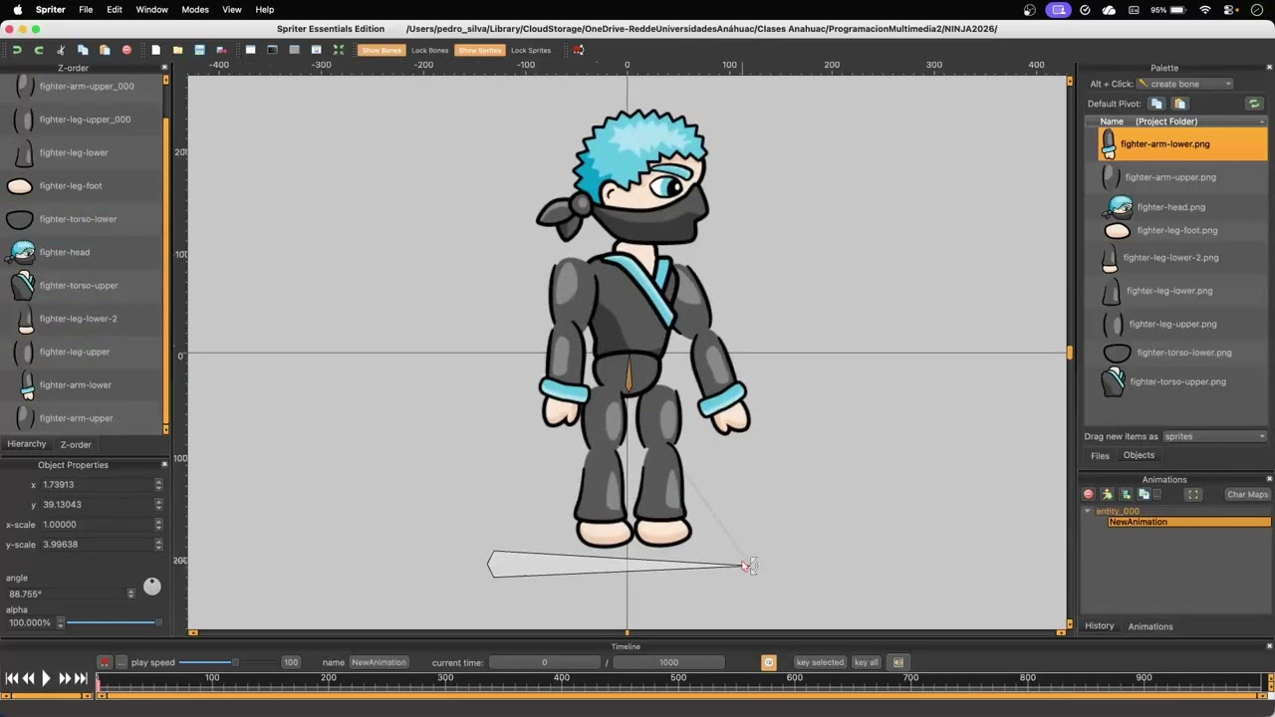Toggle the red record keyframe button on the timeline

point(104,662)
